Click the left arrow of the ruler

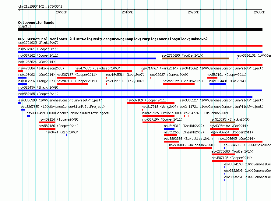pos(19,9)
